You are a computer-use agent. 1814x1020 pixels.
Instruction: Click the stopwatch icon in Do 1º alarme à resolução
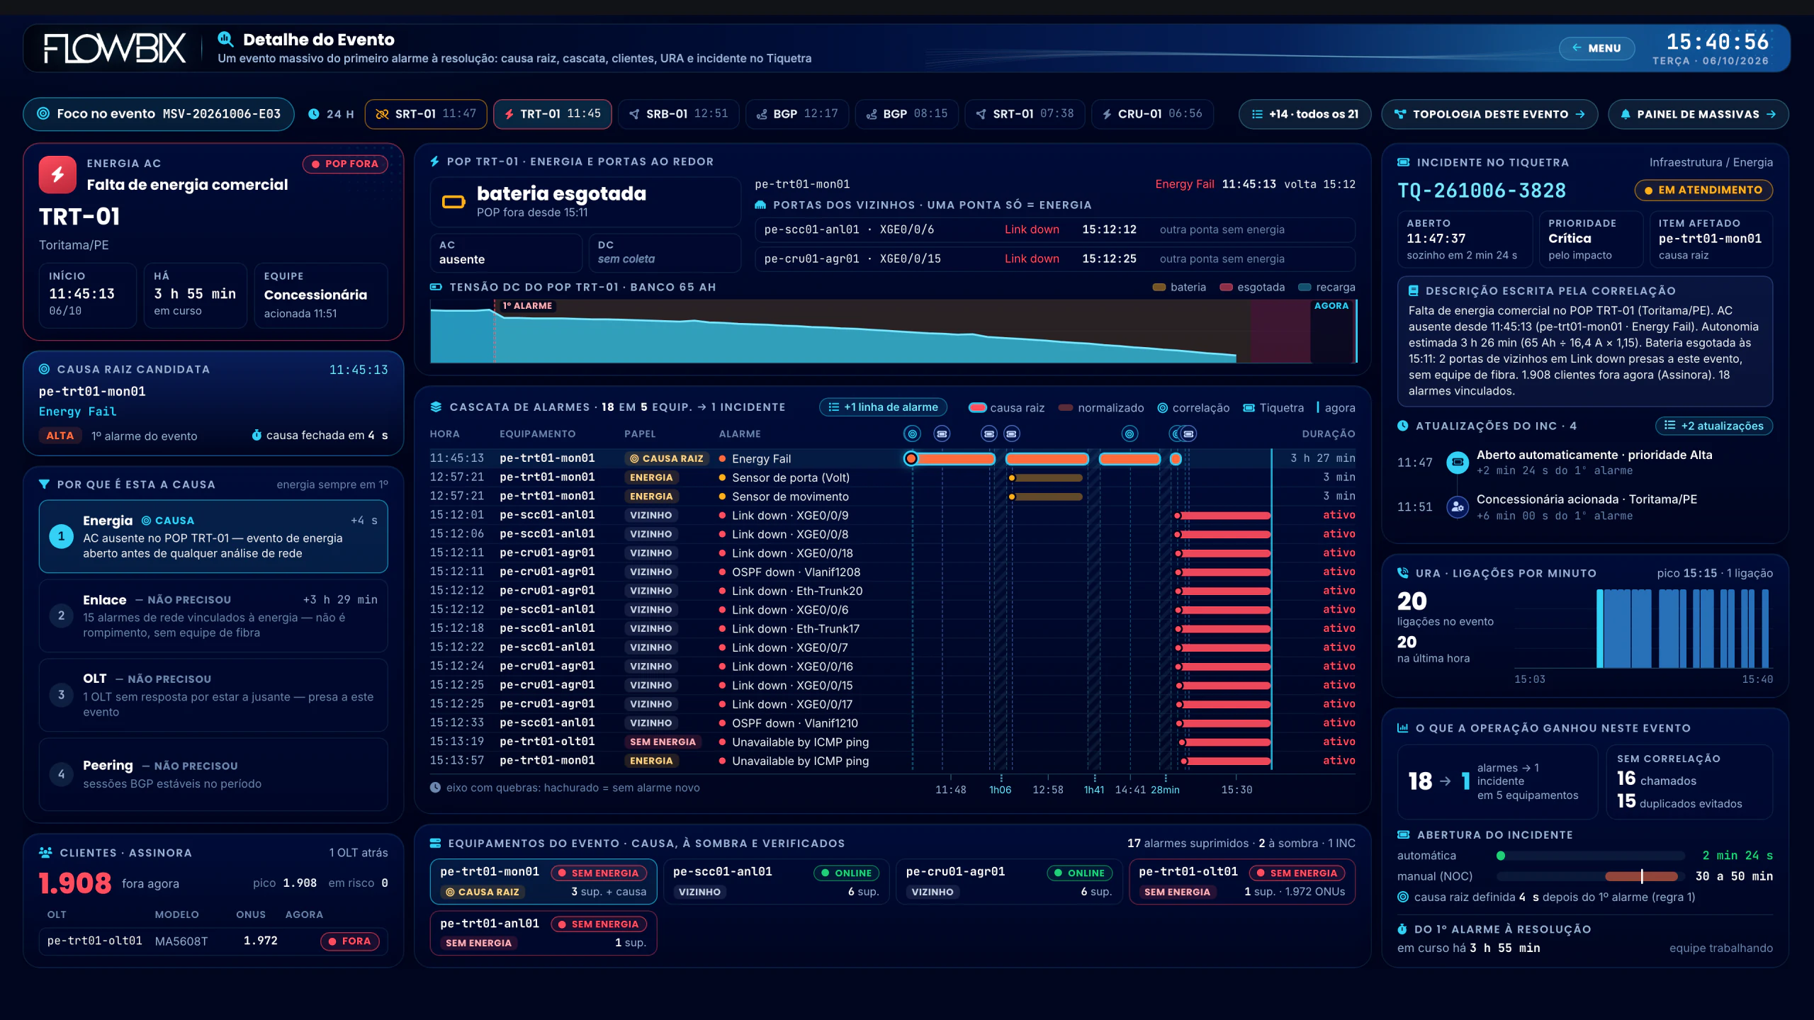(1402, 929)
